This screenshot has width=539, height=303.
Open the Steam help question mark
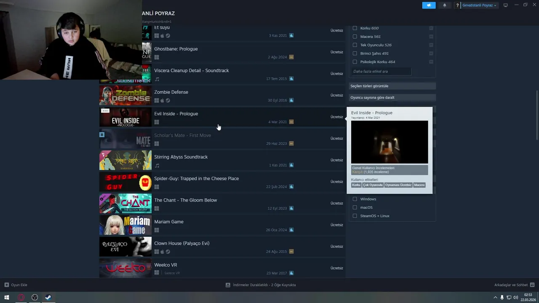(457, 5)
